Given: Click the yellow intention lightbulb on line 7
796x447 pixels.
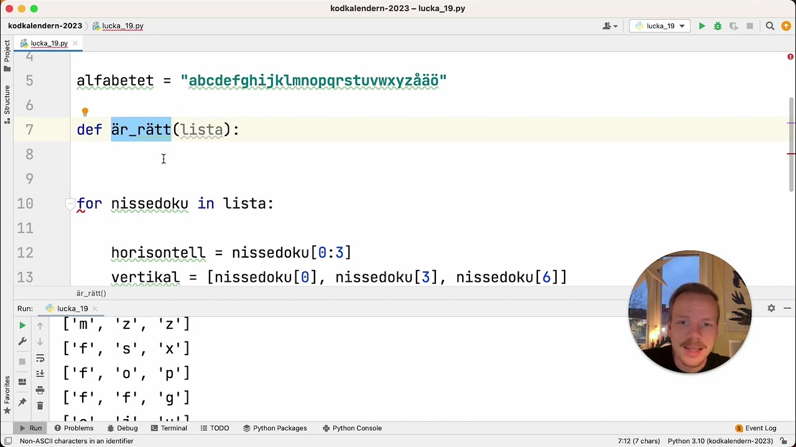Looking at the screenshot, I should (85, 112).
